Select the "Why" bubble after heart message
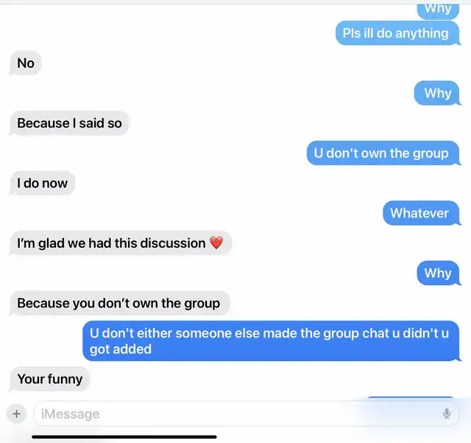 [x=438, y=273]
